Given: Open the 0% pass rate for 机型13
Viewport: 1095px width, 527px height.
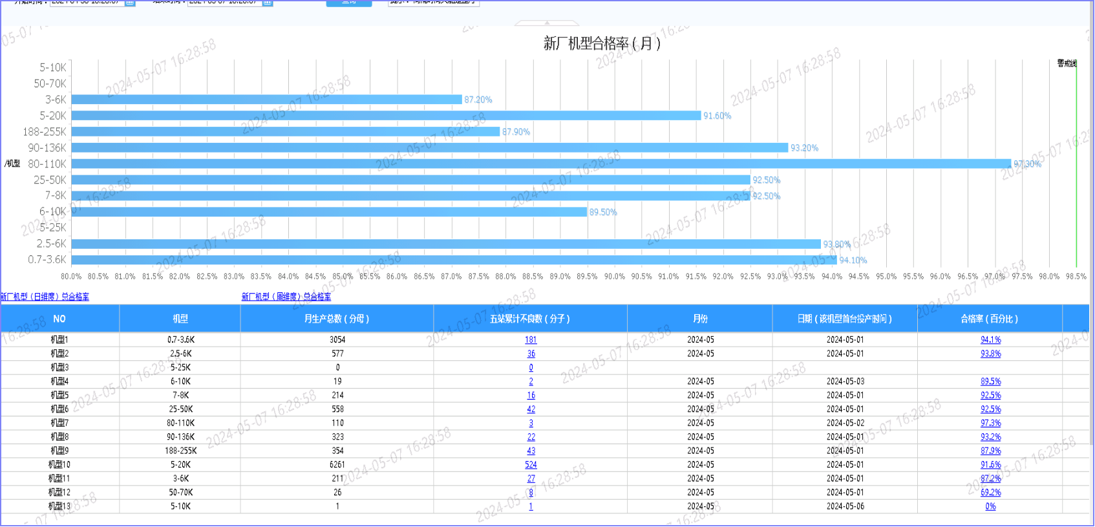Looking at the screenshot, I should pyautogui.click(x=990, y=506).
